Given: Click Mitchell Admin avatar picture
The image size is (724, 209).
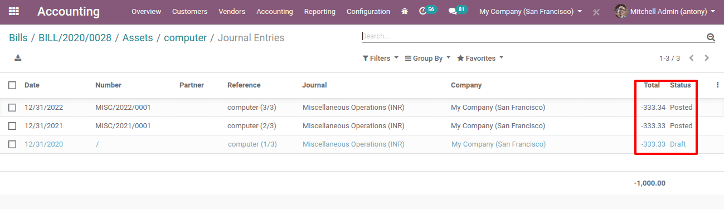Looking at the screenshot, I should 621,11.
